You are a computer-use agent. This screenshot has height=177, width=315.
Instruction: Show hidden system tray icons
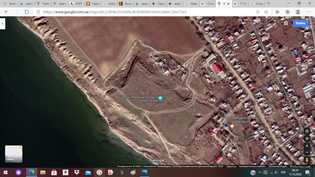(260, 173)
